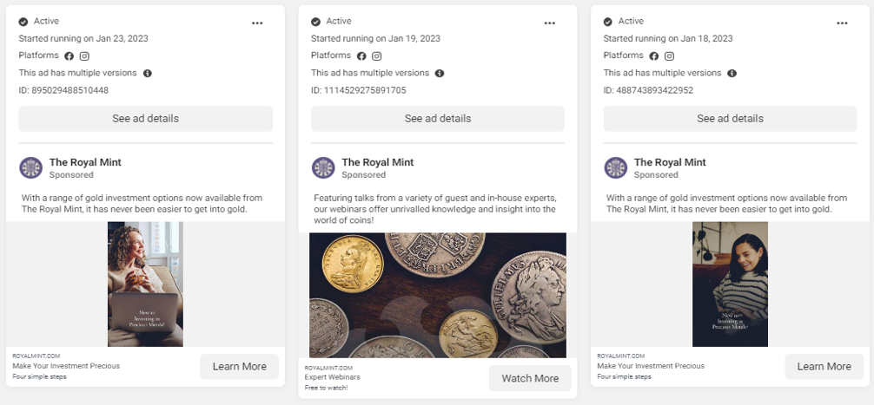Click Active status checkmark on Jan 19 ad
874x405 pixels.
click(315, 22)
